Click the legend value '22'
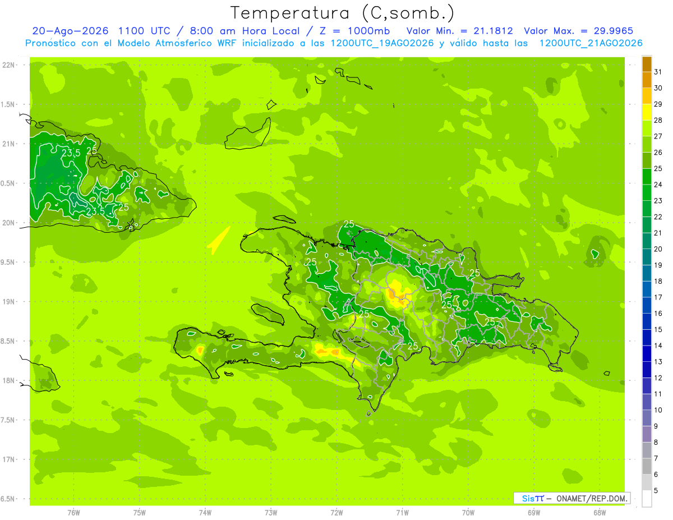The height and width of the screenshot is (520, 673). coord(658,217)
